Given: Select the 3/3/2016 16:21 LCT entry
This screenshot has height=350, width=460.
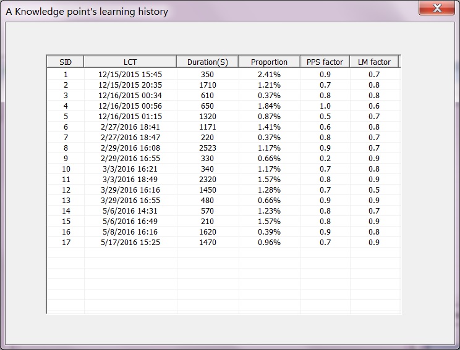Looking at the screenshot, I should click(130, 169).
